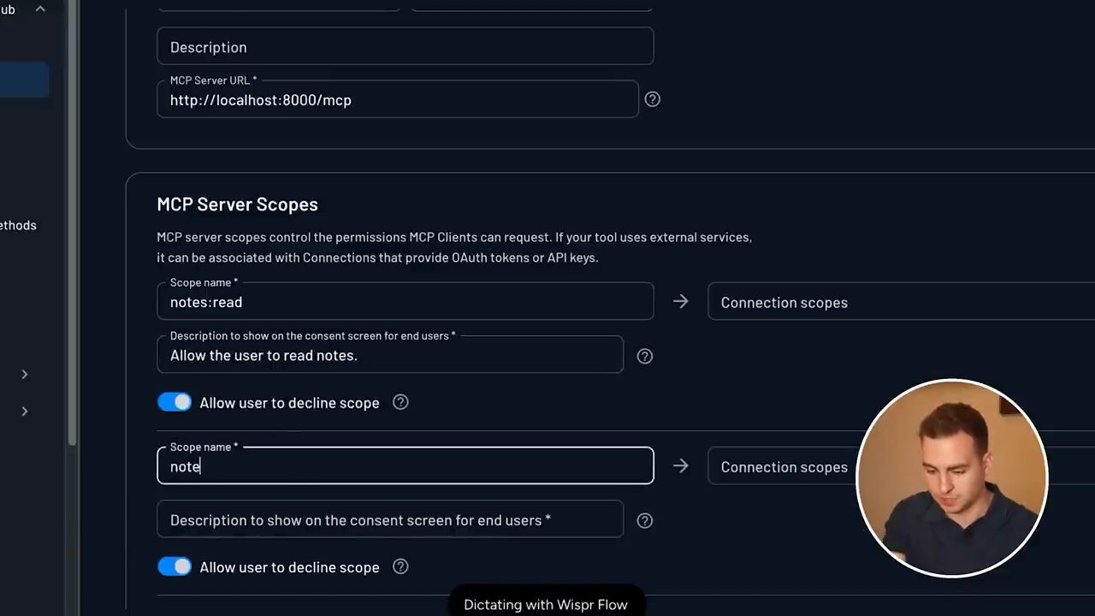
Task: Click the circular webcam video overlay
Action: point(952,477)
